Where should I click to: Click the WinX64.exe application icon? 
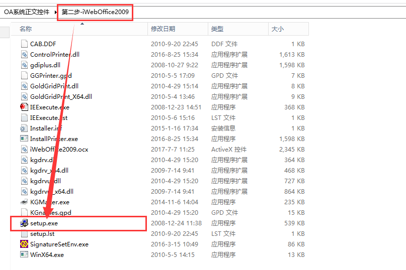24,254
